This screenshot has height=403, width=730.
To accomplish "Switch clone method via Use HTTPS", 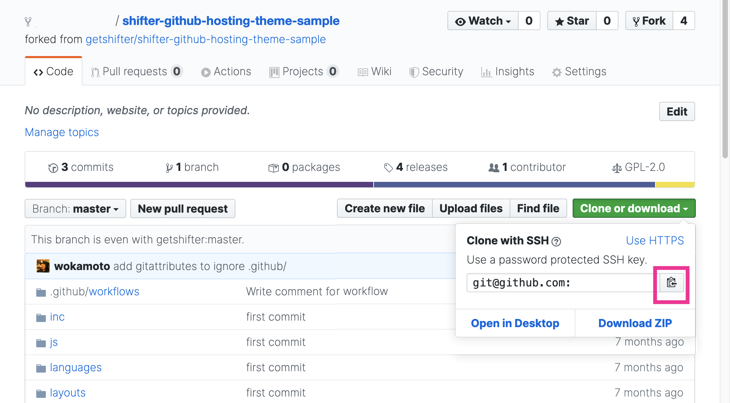I will point(655,241).
